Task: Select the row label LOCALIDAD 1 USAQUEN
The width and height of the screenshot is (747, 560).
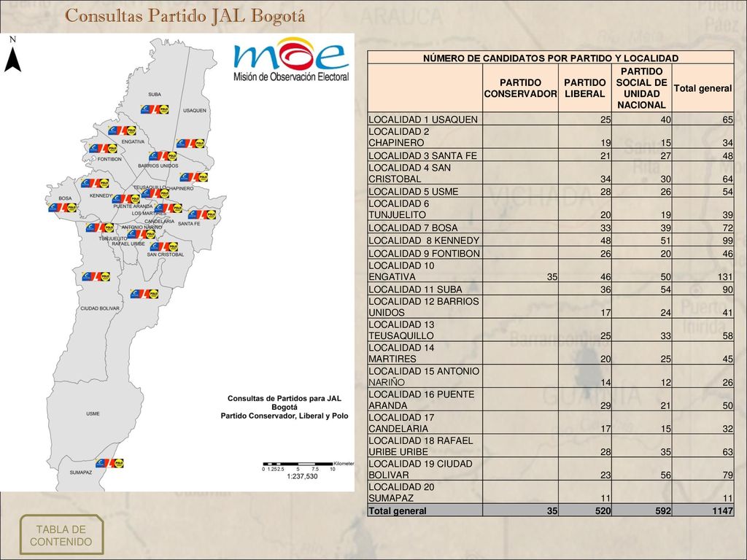Action: (423, 120)
